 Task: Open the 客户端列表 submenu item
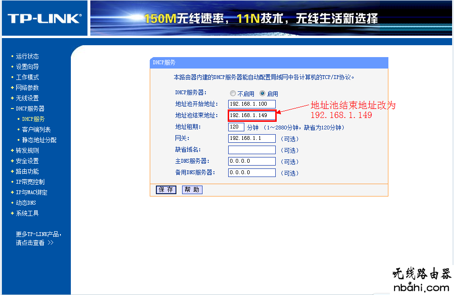tap(36, 129)
